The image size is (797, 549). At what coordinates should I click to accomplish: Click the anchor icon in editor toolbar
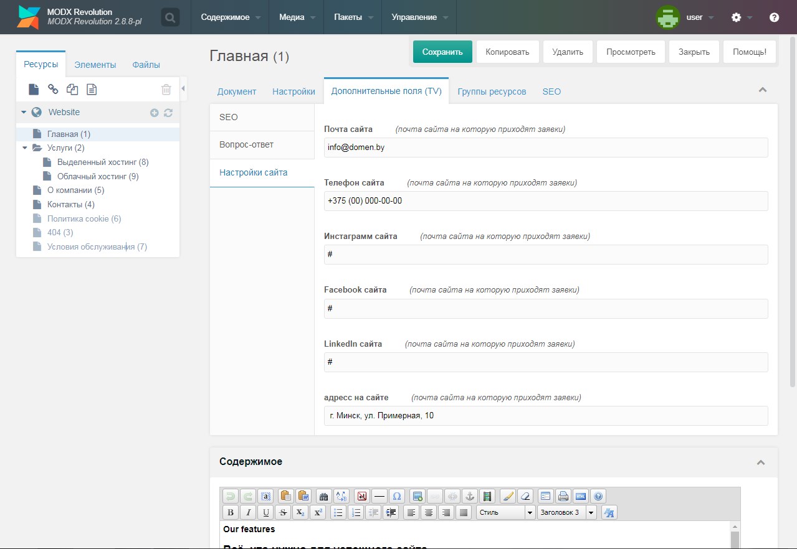[x=470, y=496]
